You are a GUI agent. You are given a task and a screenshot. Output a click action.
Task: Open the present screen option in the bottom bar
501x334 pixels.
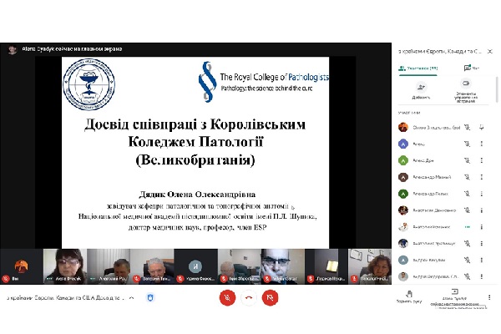click(x=454, y=299)
